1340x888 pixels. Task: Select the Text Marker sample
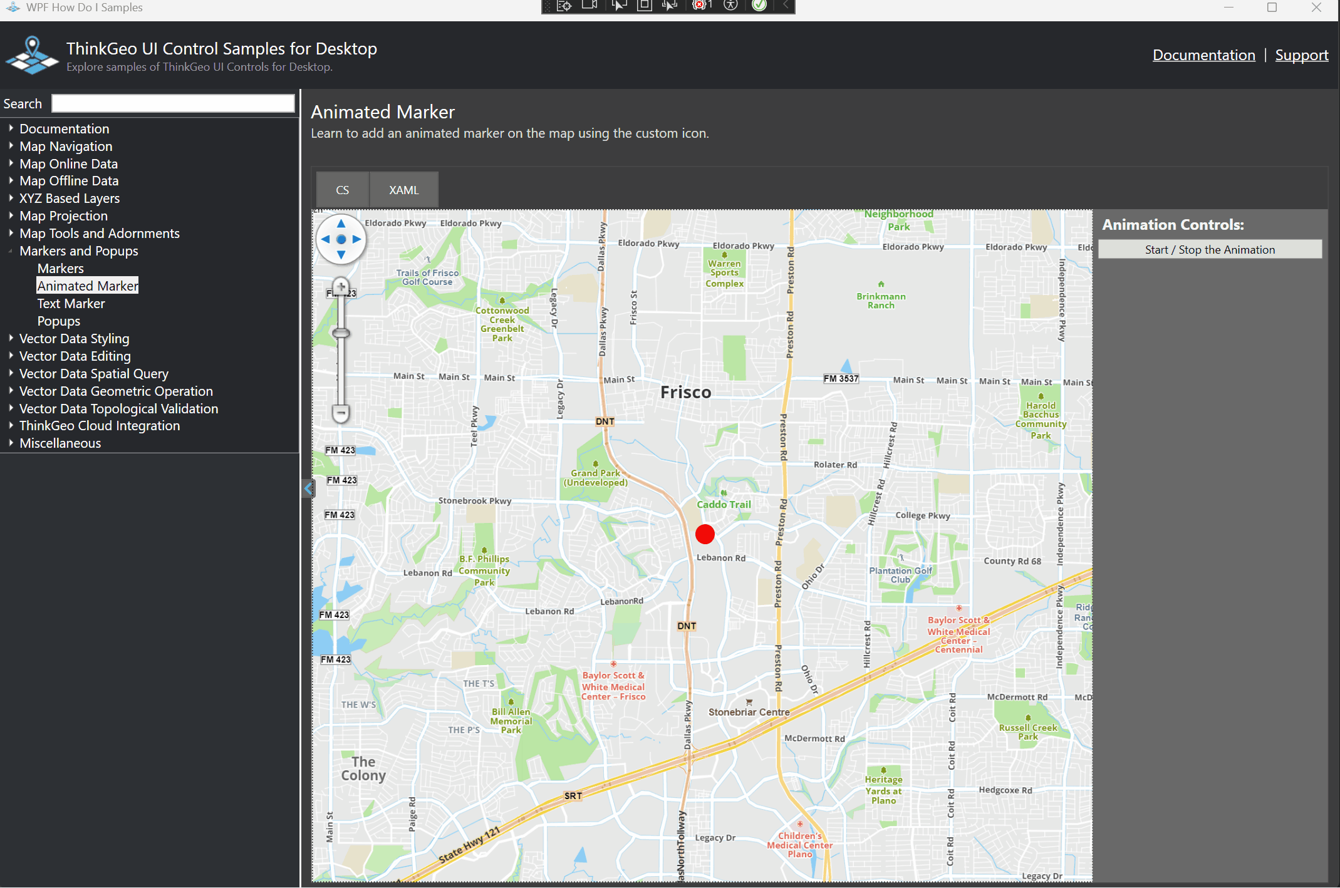click(71, 304)
